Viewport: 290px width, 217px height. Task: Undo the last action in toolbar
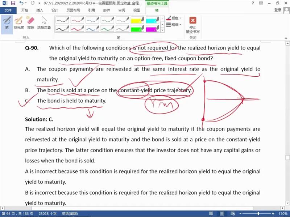21,3
